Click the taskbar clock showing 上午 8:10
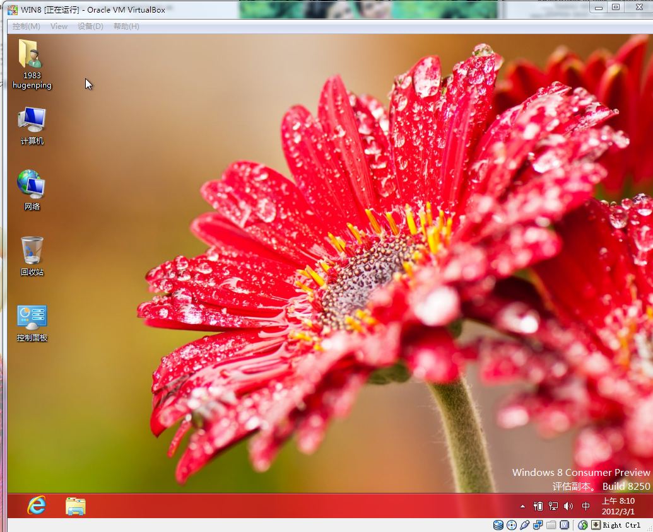This screenshot has height=532, width=653. tap(618, 506)
